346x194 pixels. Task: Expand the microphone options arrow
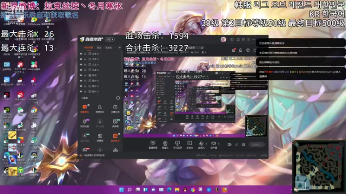pos(206,144)
